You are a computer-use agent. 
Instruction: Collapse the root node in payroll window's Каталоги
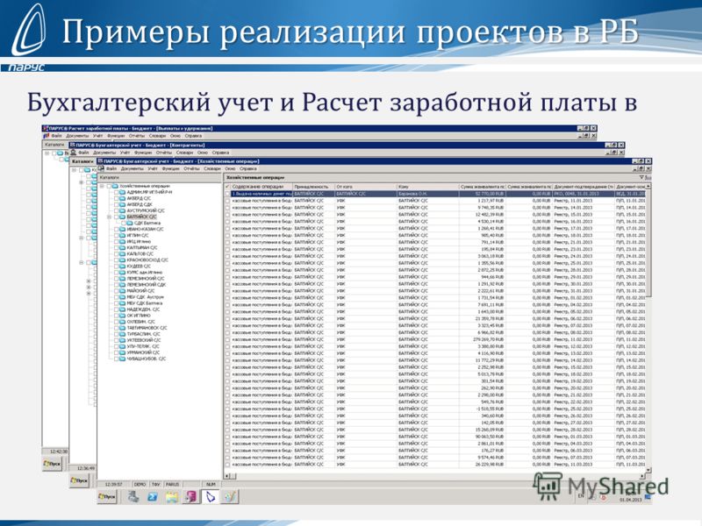pos(47,153)
